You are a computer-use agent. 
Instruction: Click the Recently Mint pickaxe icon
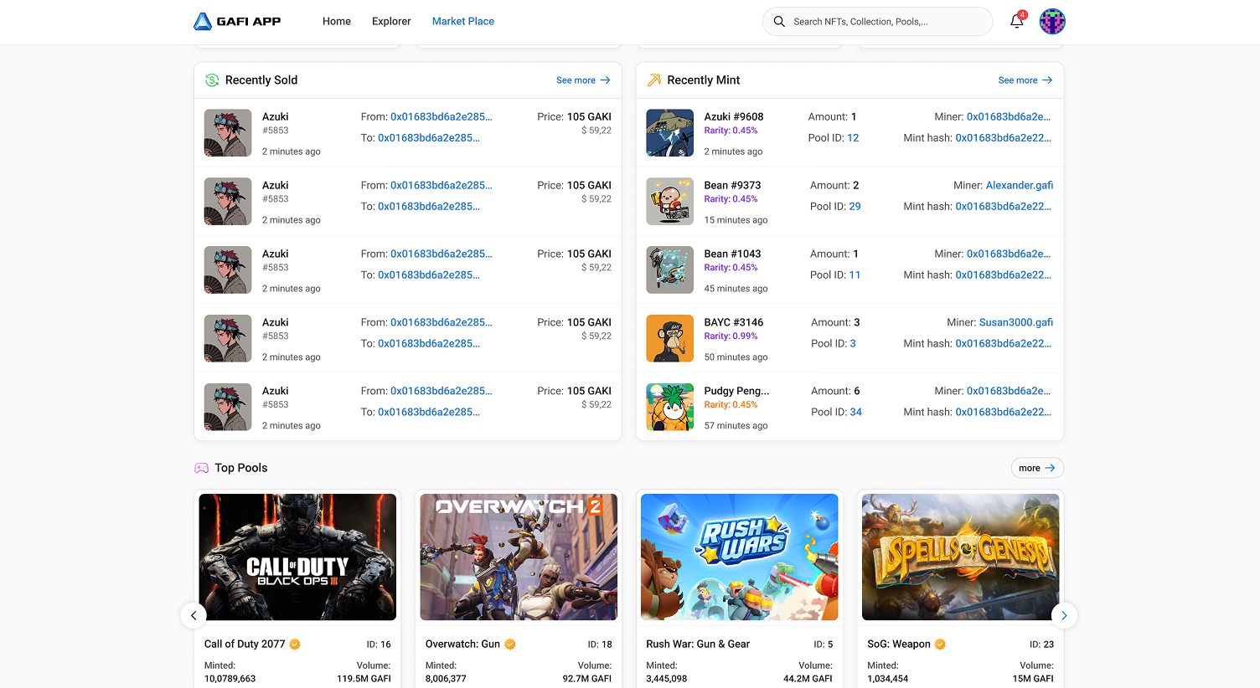654,80
